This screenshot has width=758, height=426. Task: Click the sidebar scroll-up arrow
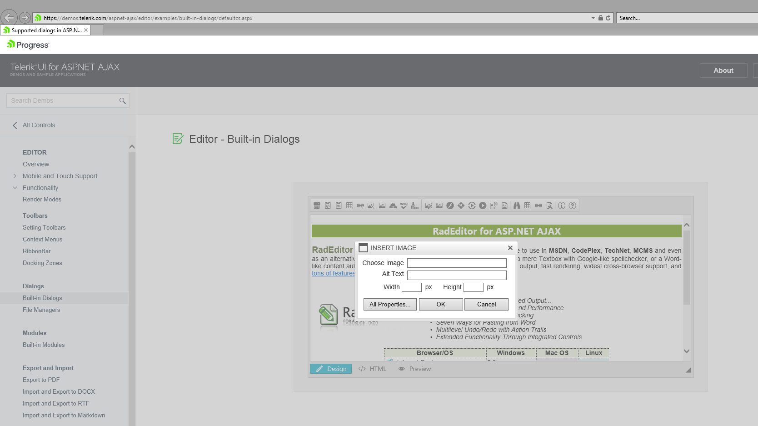[x=132, y=146]
